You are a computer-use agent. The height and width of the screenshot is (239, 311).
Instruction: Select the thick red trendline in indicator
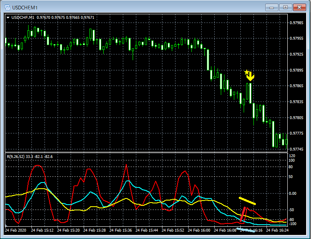(x=242, y=214)
